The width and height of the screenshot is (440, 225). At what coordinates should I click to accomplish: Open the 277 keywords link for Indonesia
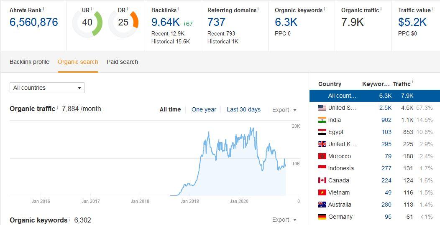(386, 168)
